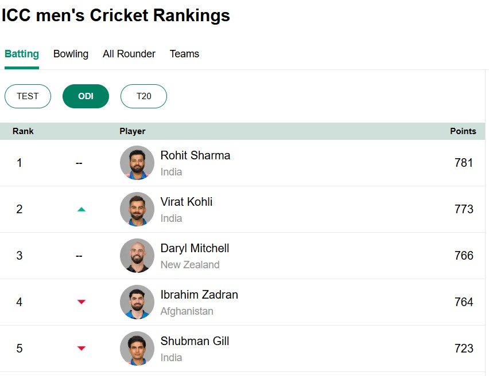Open the Teams rankings tab

click(184, 54)
